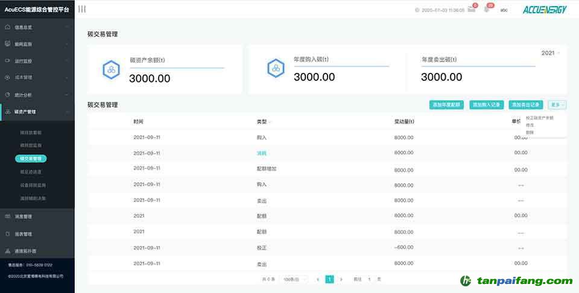Click the 添加购入记录 button

coord(486,105)
